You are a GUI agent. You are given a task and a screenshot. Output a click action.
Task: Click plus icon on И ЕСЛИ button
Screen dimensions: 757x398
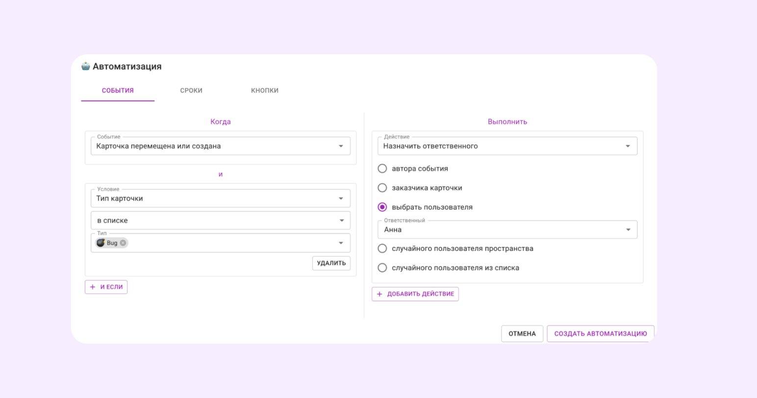(93, 287)
